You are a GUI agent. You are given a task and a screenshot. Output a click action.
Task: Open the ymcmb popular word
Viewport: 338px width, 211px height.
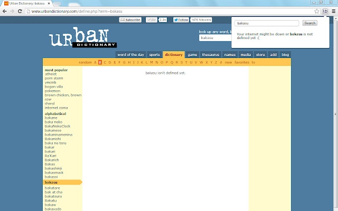coord(51,82)
